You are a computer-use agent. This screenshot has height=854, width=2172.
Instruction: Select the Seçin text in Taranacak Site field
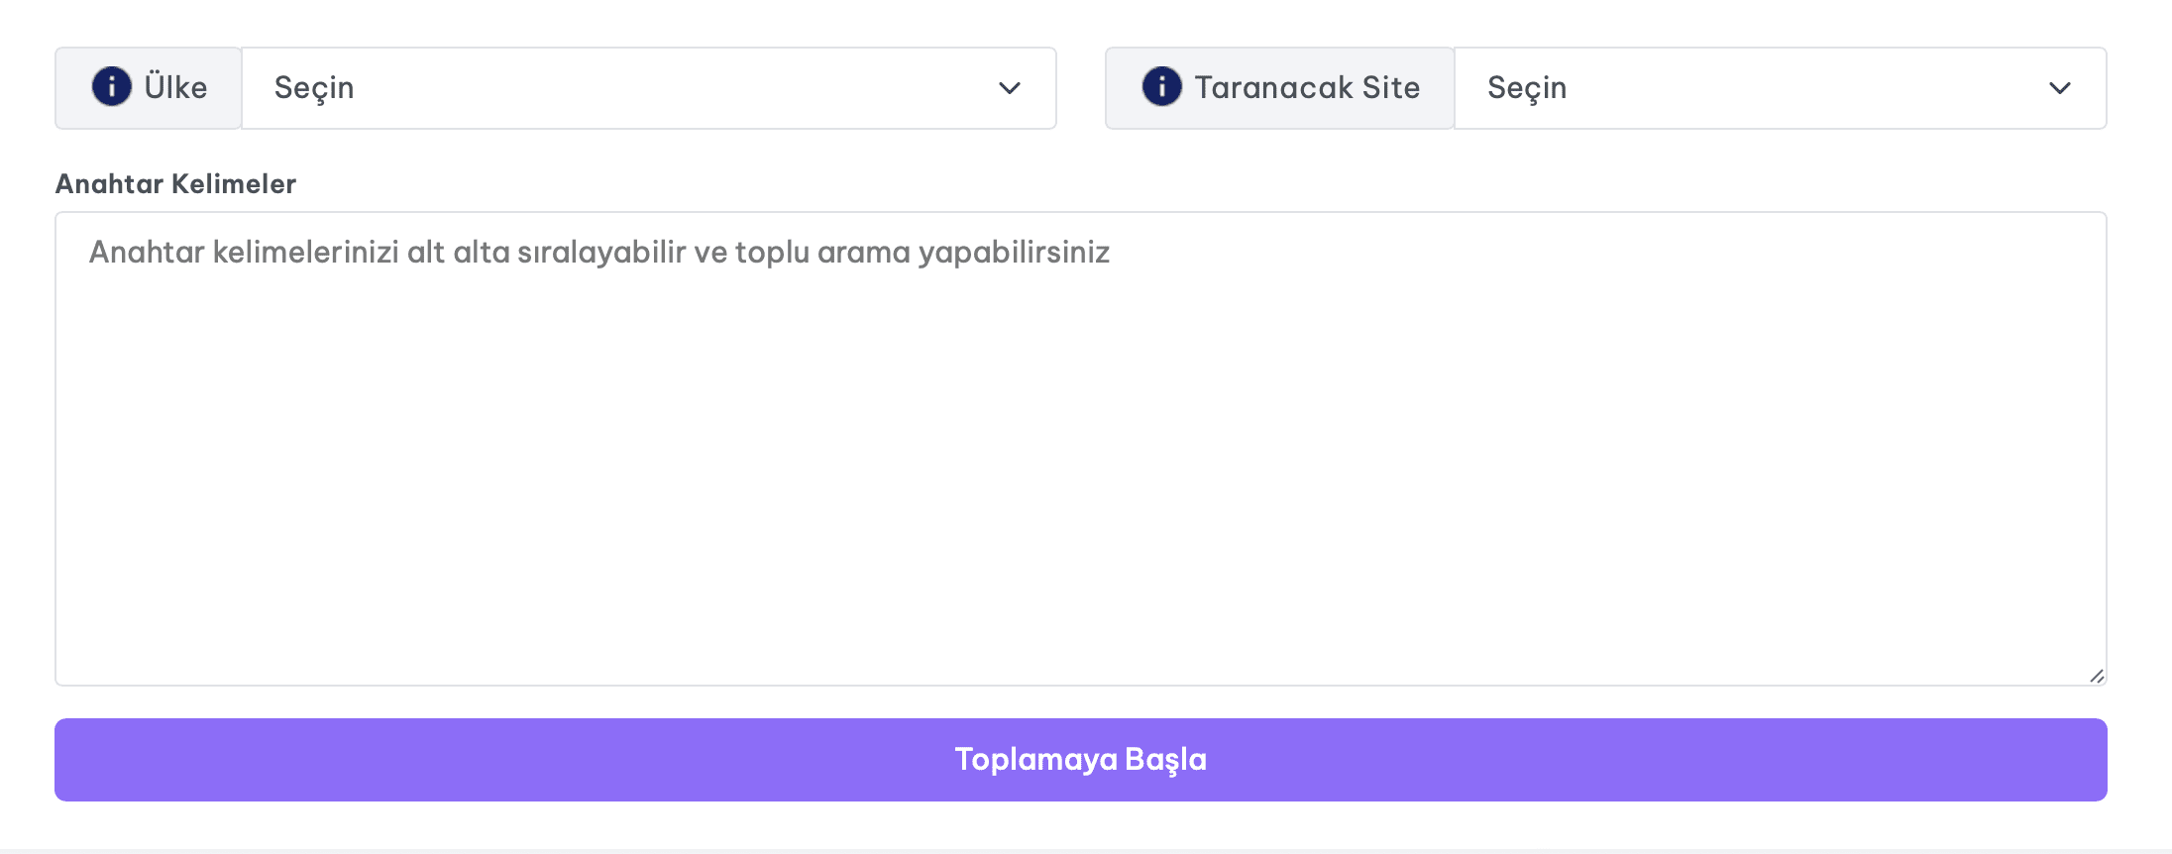(1527, 88)
